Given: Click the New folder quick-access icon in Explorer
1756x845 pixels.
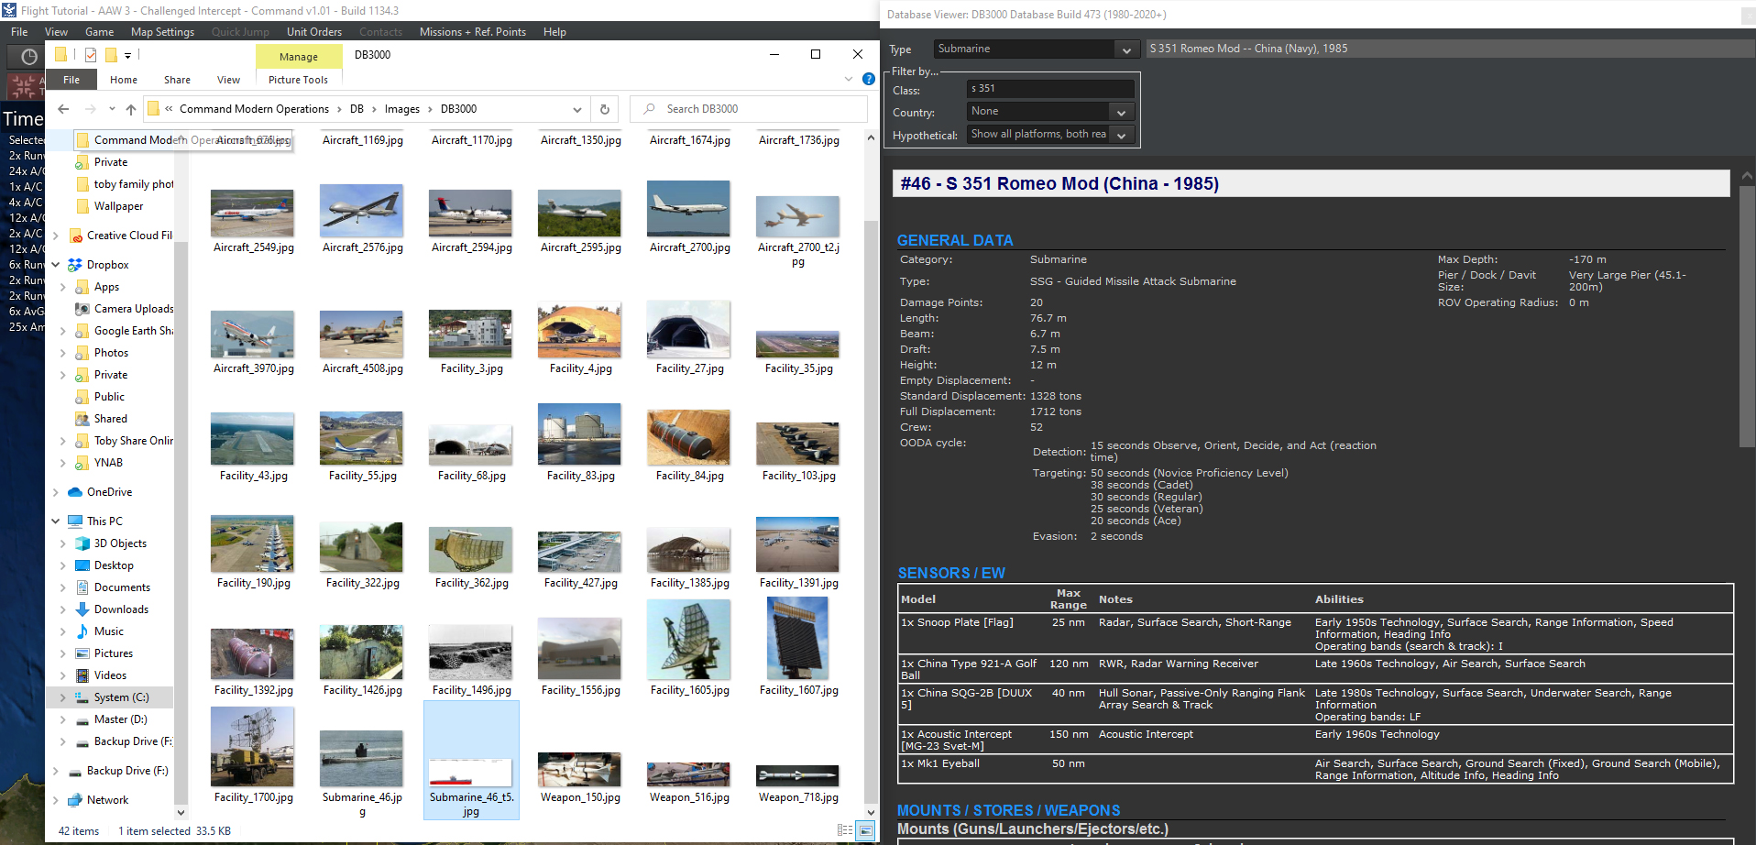Looking at the screenshot, I should [111, 55].
